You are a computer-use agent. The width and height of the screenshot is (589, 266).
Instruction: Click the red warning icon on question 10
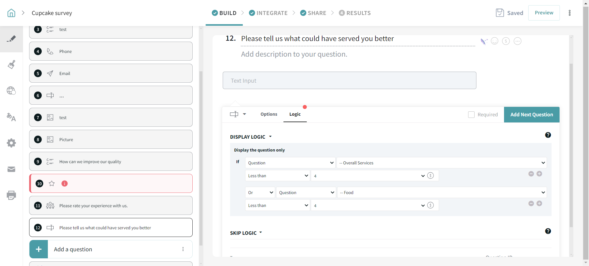(x=64, y=183)
